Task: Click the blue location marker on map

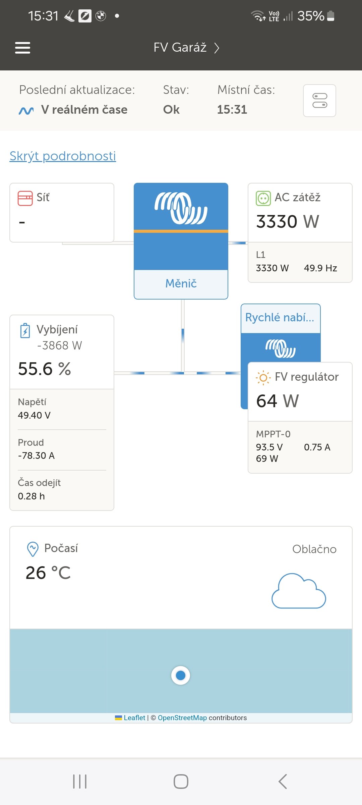Action: click(181, 675)
